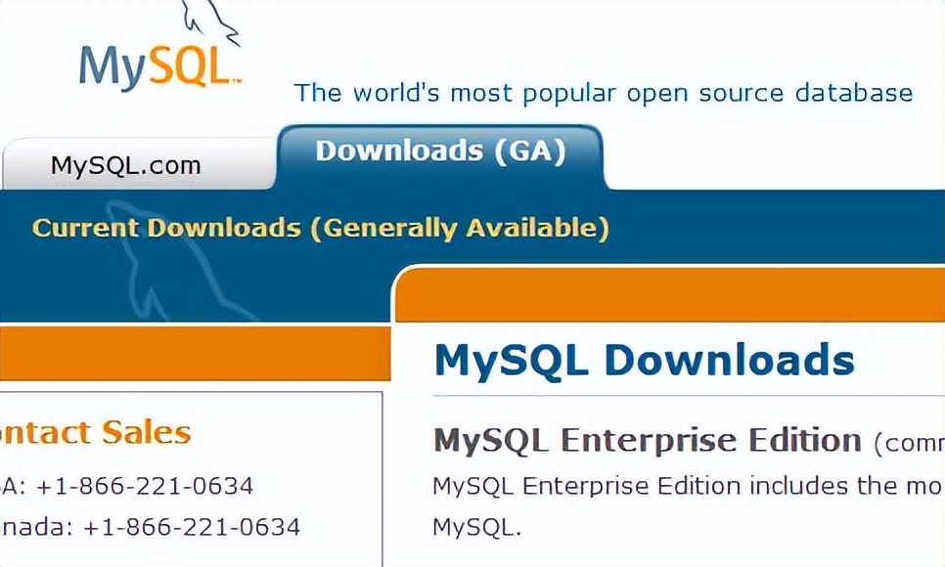Click the MySQL wordmark graphic

click(x=157, y=68)
